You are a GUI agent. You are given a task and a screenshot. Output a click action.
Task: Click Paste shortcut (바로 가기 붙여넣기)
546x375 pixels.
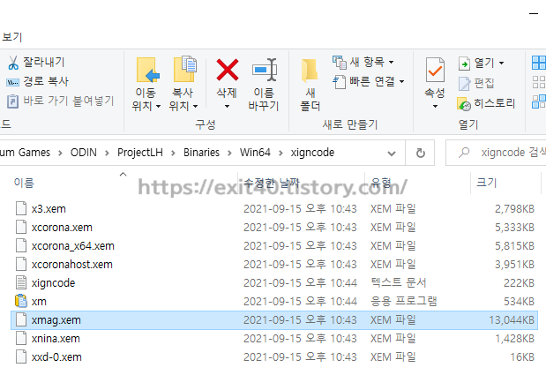click(x=60, y=101)
